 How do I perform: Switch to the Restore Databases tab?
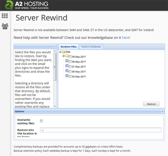pos(91,47)
